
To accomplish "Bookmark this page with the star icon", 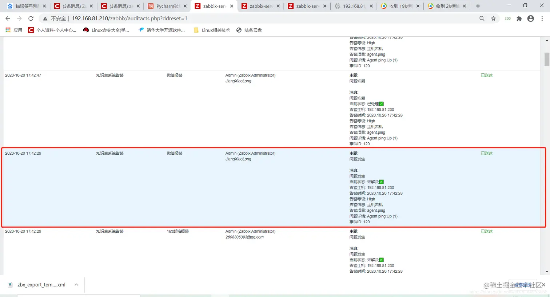I will point(494,19).
